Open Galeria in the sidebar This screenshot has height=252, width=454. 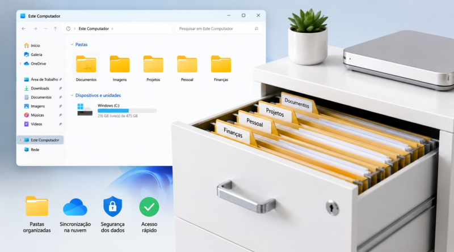click(x=33, y=54)
